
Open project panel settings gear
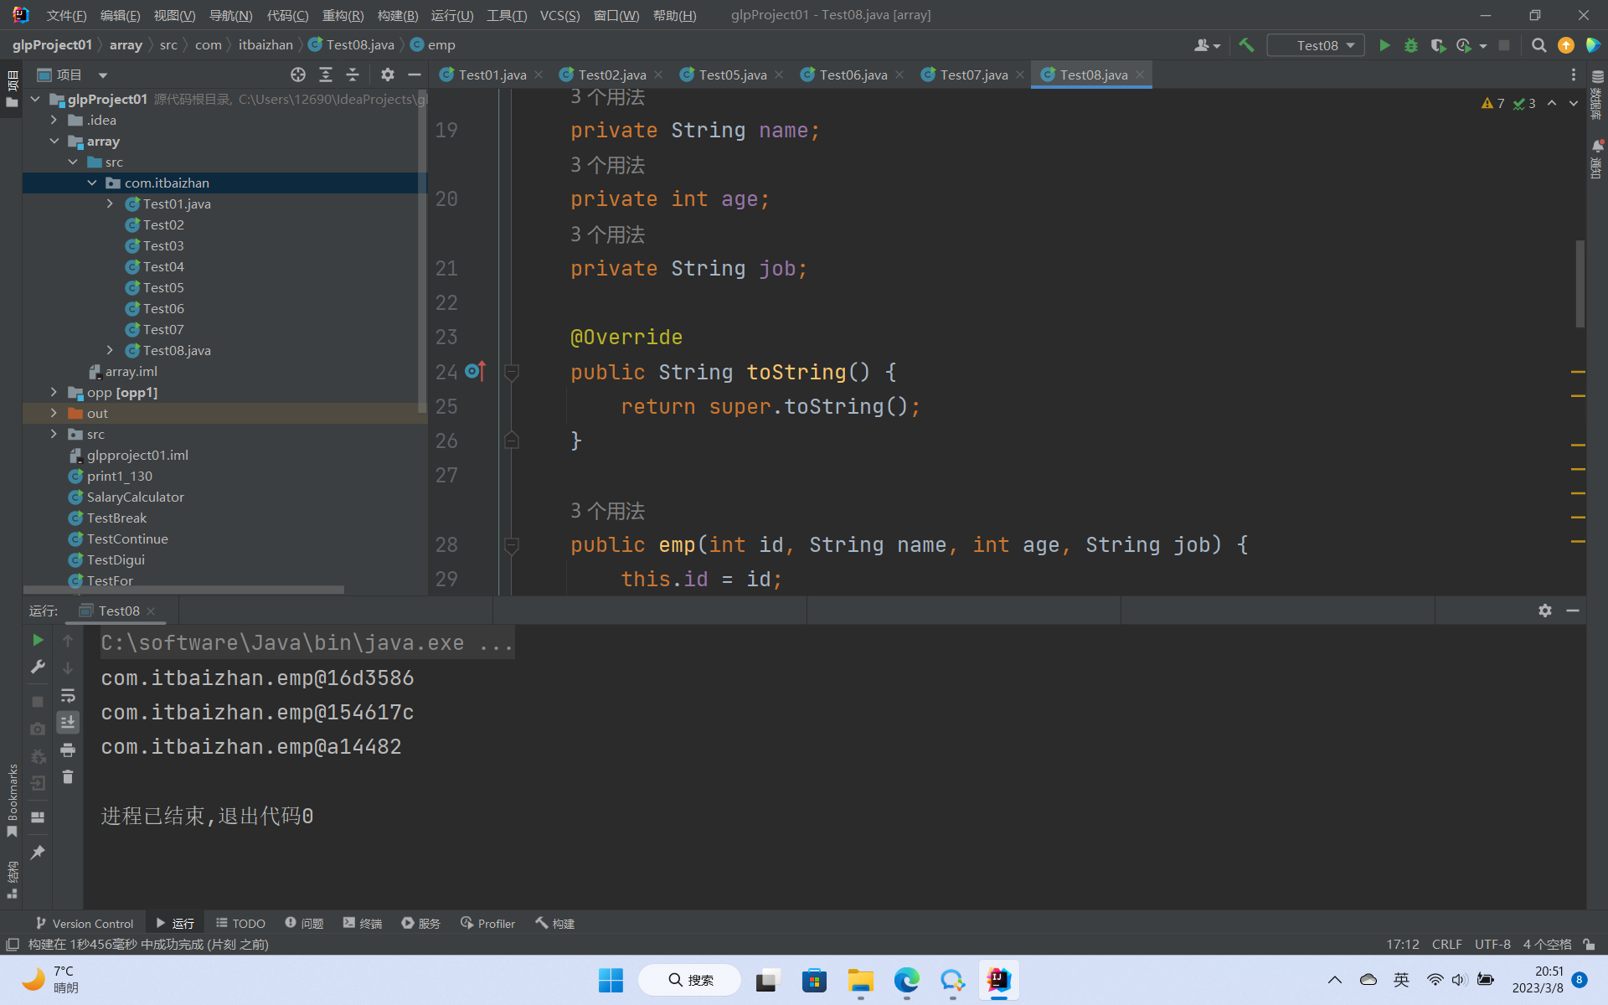click(387, 75)
